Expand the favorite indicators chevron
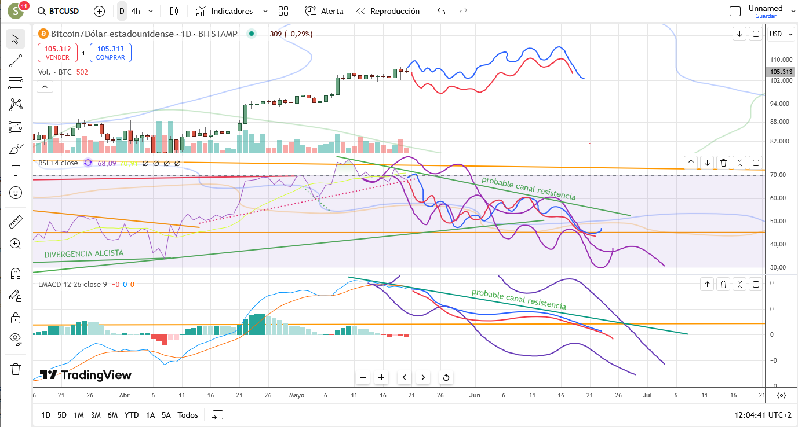798x427 pixels. point(265,11)
